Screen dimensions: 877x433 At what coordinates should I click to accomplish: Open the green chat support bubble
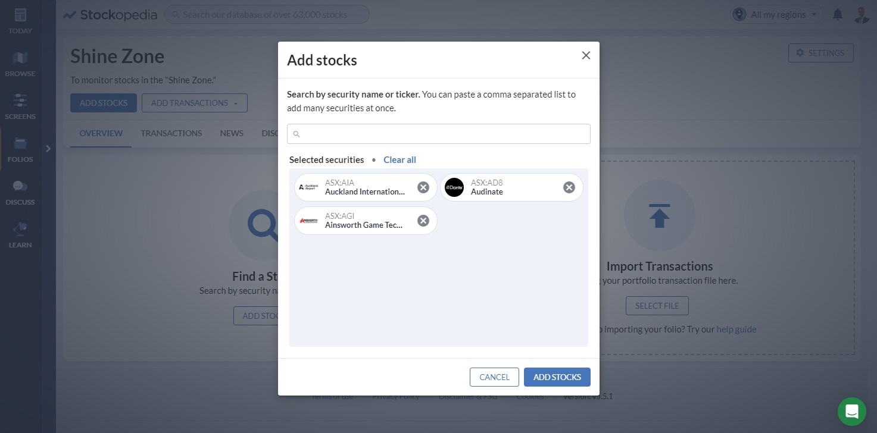(852, 412)
